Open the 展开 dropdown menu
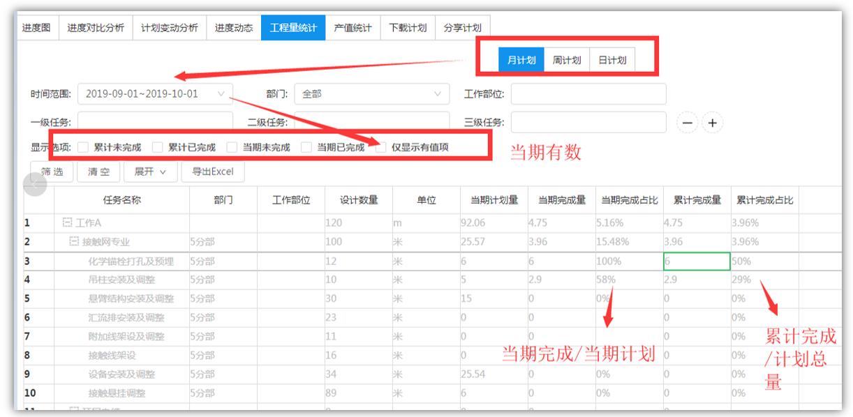Image resolution: width=853 pixels, height=417 pixels. tap(149, 172)
